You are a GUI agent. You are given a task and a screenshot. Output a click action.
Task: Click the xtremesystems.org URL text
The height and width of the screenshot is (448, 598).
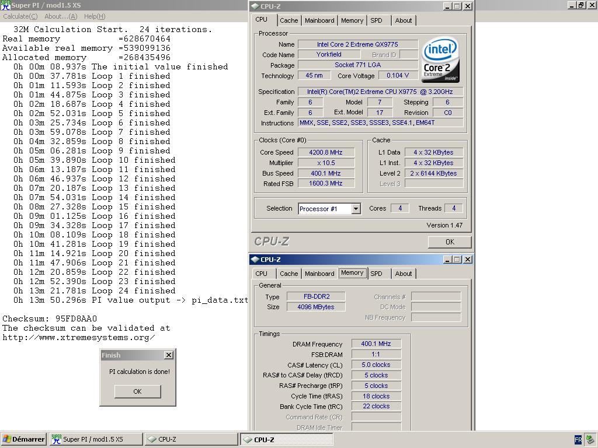pyautogui.click(x=79, y=338)
